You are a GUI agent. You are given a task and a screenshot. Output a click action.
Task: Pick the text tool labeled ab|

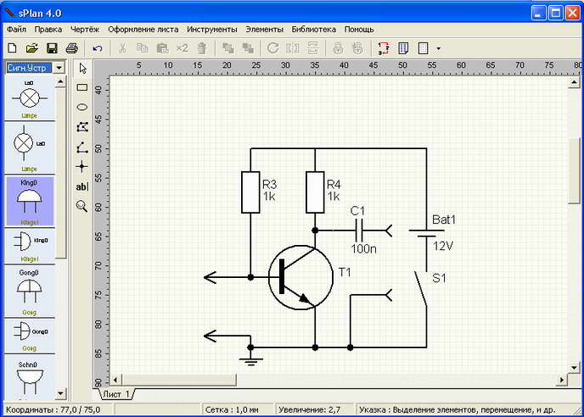(x=82, y=186)
